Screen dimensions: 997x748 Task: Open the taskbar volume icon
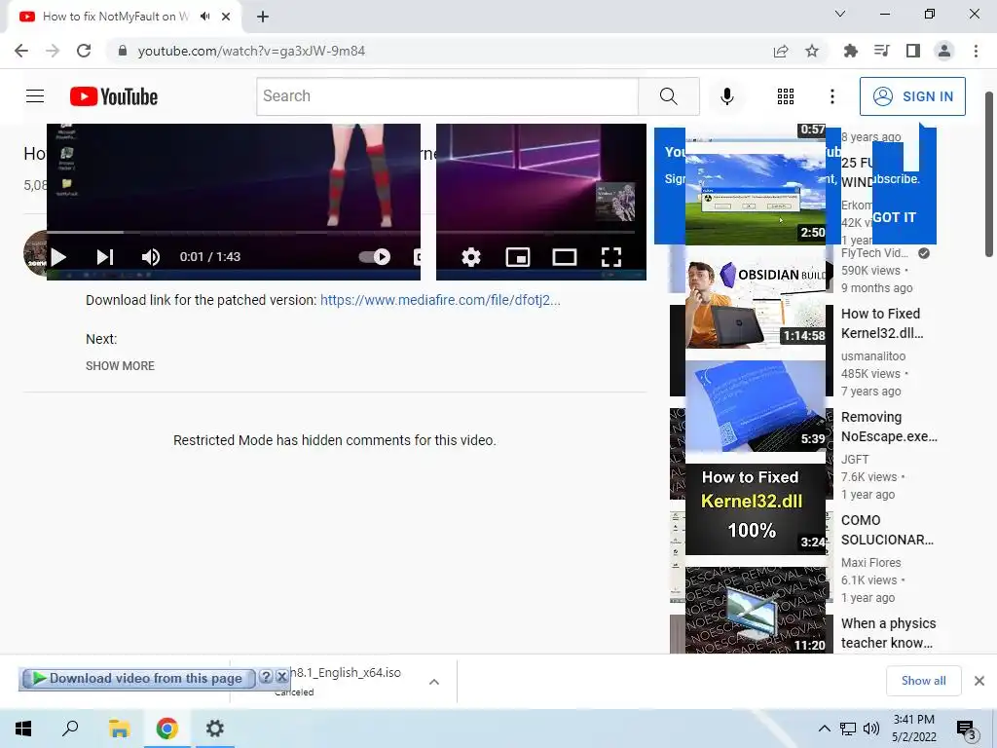click(871, 729)
